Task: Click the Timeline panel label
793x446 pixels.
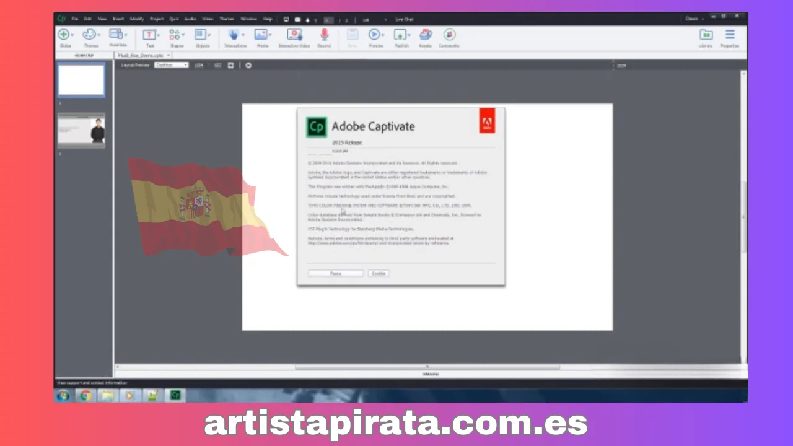Action: (430, 374)
